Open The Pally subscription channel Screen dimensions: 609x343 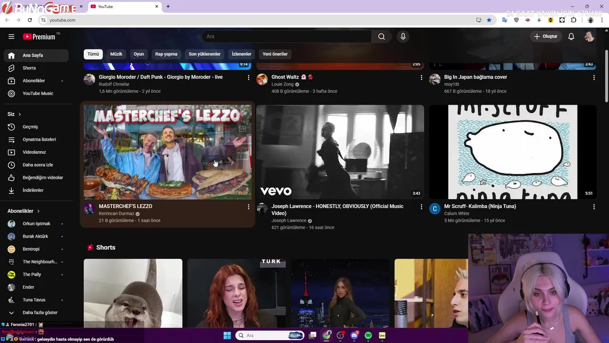[36, 274]
